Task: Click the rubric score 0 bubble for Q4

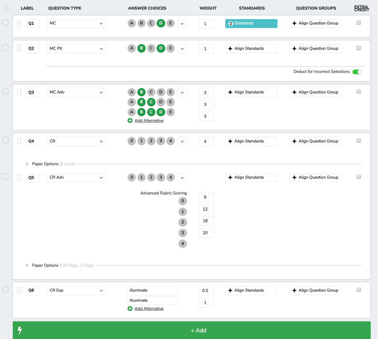Action: (131, 141)
